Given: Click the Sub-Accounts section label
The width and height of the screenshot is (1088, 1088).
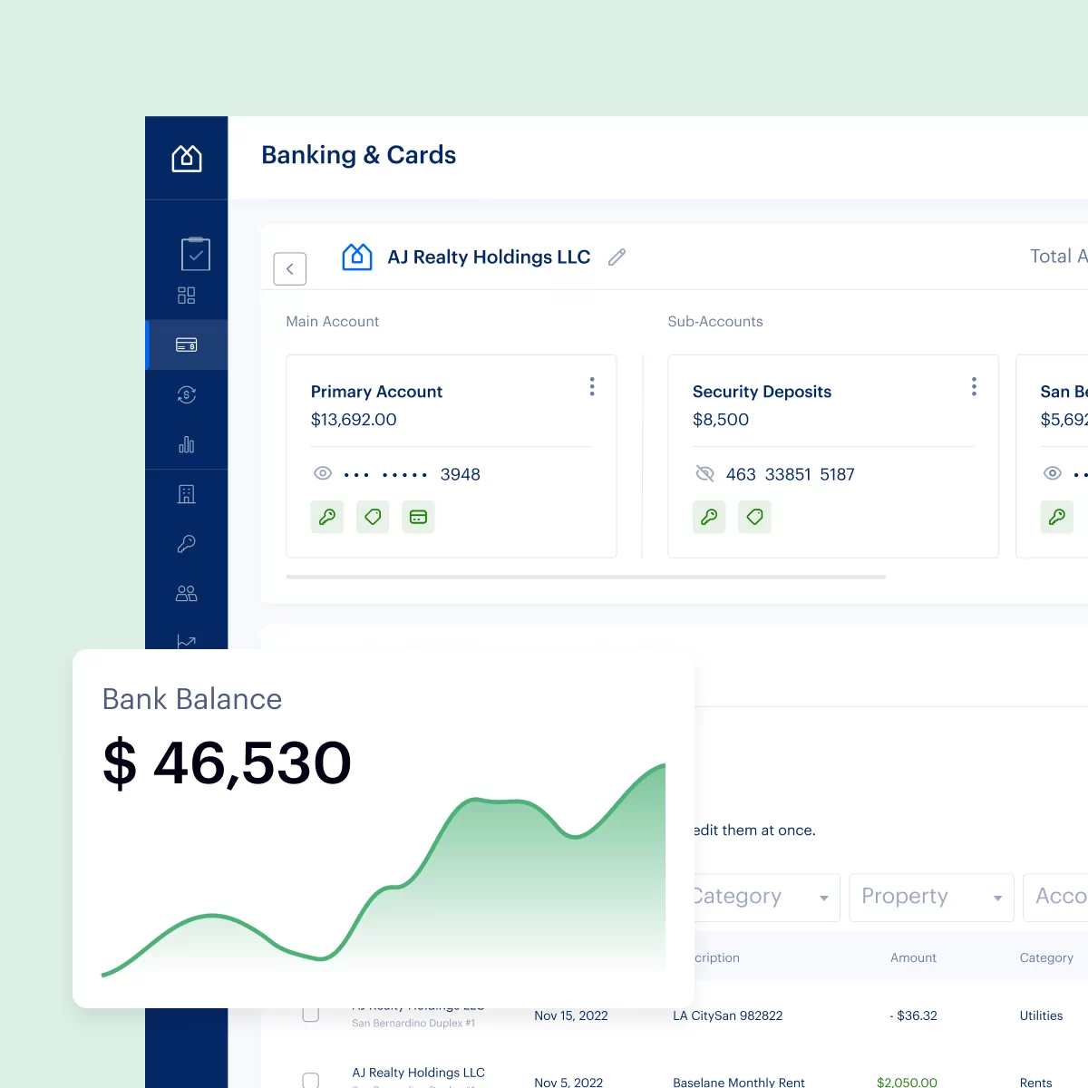Looking at the screenshot, I should point(715,322).
